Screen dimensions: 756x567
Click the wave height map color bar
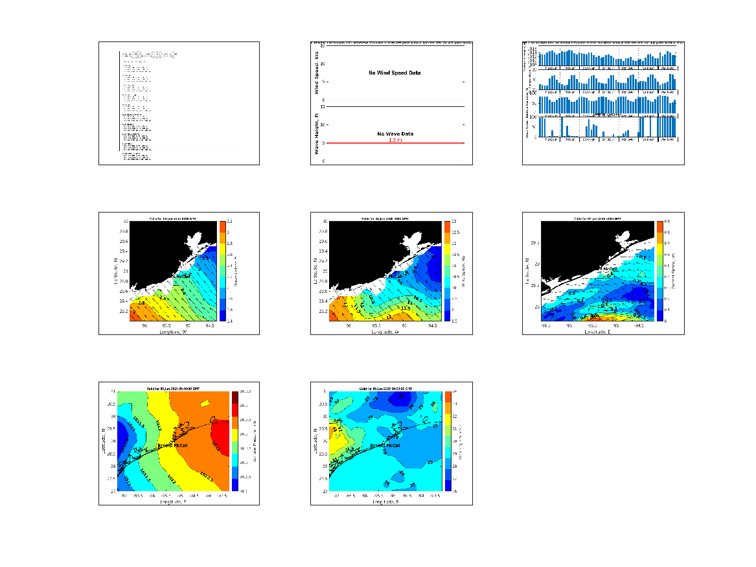[222, 271]
